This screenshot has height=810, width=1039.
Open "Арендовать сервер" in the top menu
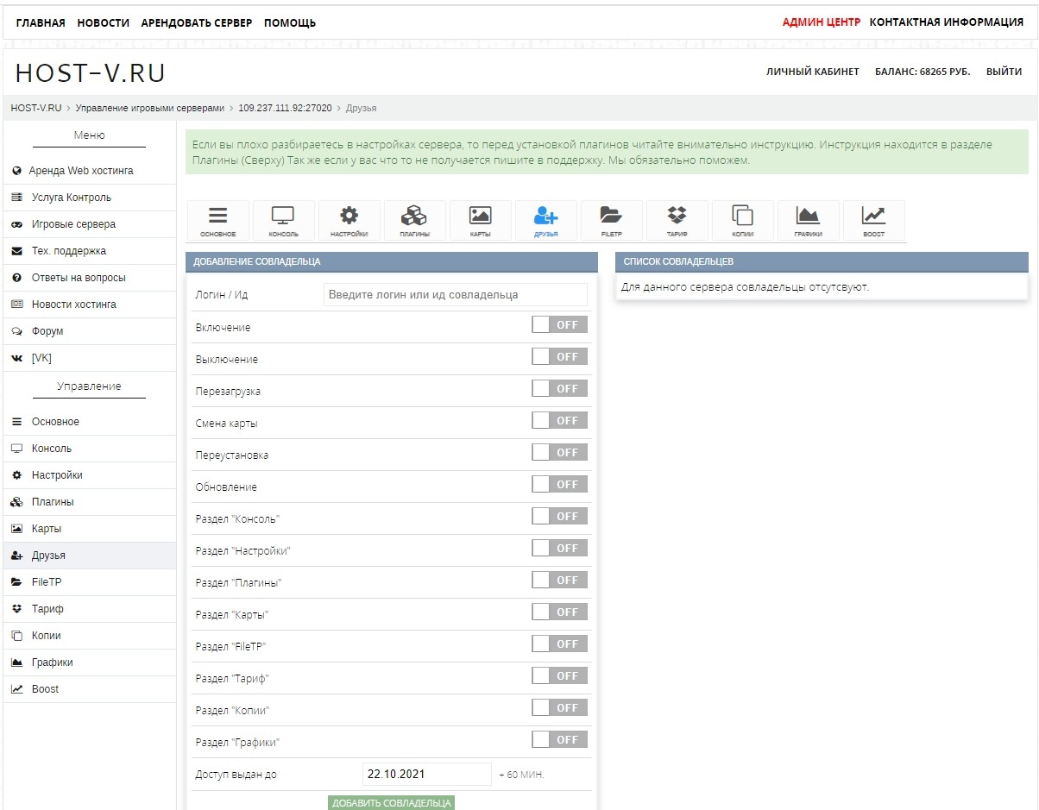tap(197, 23)
